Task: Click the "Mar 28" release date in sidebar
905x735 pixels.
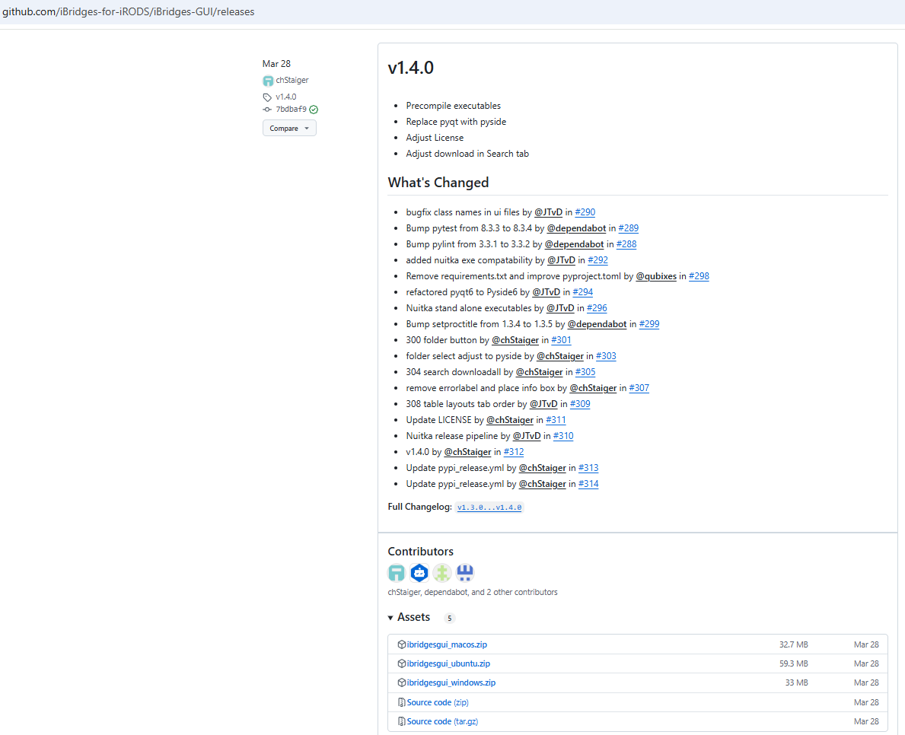Action: tap(276, 63)
